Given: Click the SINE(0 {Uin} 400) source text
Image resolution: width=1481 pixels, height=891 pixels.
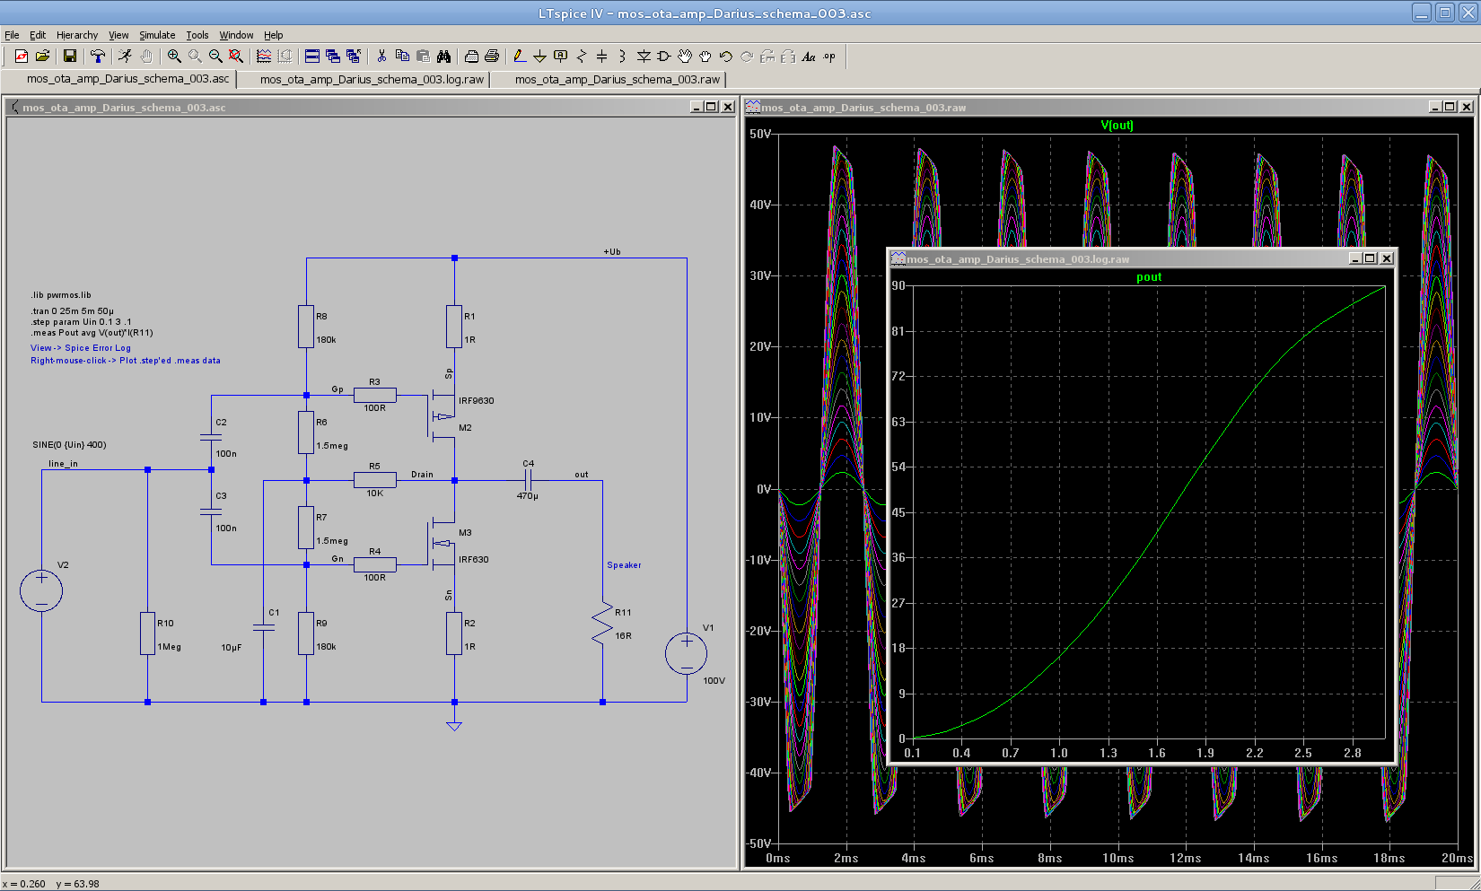Looking at the screenshot, I should coord(69,445).
